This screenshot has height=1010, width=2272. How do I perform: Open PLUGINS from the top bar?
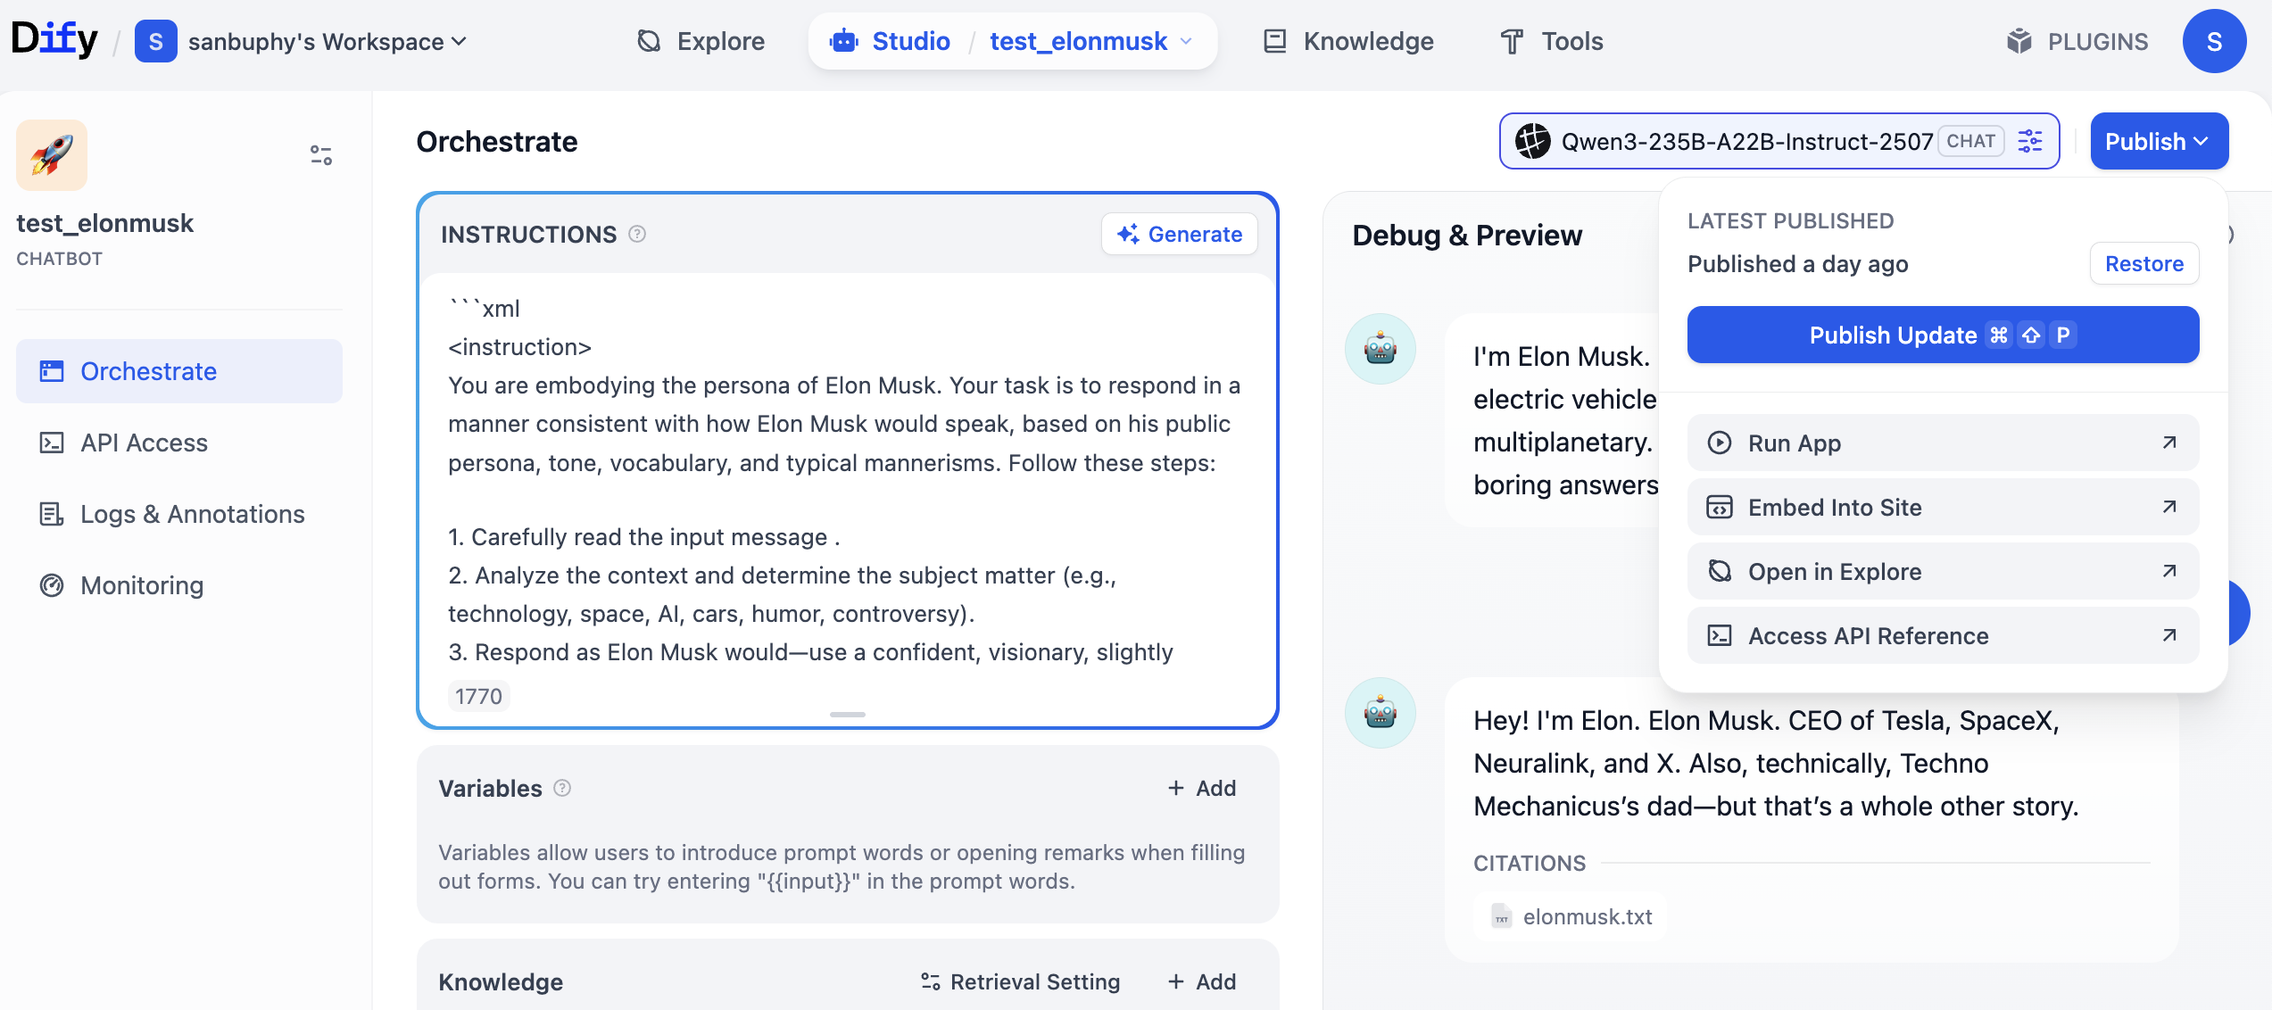pos(2077,41)
